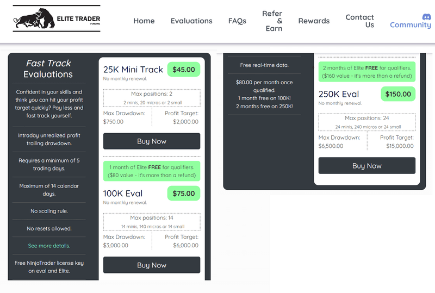435x293 pixels.
Task: Click Buy Now for 250K Eval
Action: 366,166
